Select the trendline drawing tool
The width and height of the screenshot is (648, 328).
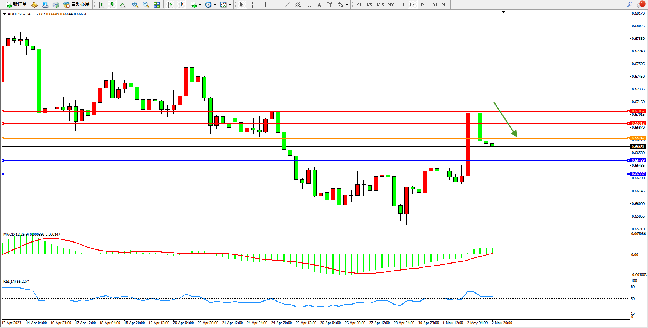coord(287,5)
